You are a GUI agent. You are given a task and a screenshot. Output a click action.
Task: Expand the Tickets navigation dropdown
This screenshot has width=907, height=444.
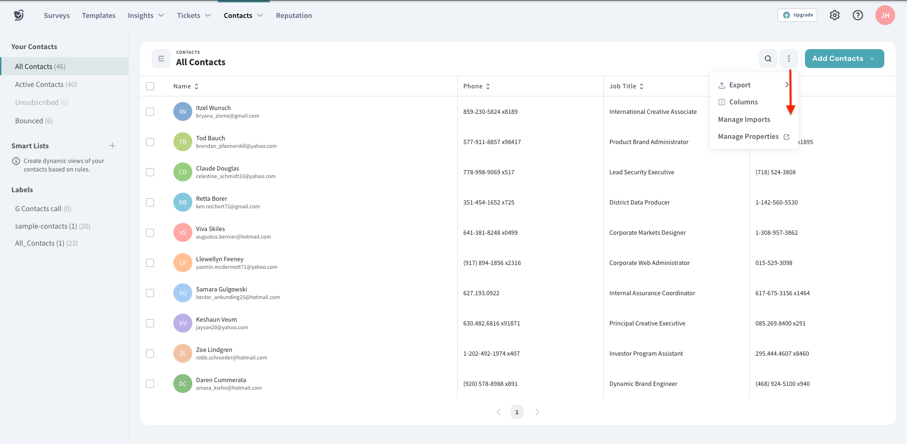click(x=194, y=16)
